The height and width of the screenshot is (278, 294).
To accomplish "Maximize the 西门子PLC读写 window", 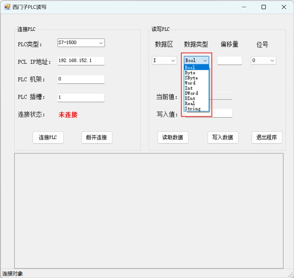I will click(264, 7).
